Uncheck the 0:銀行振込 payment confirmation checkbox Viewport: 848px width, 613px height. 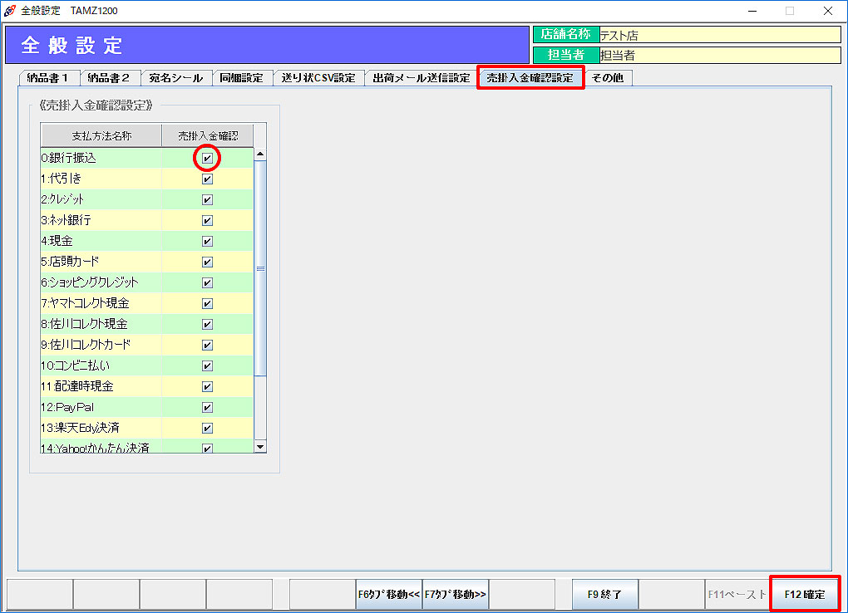pos(207,158)
